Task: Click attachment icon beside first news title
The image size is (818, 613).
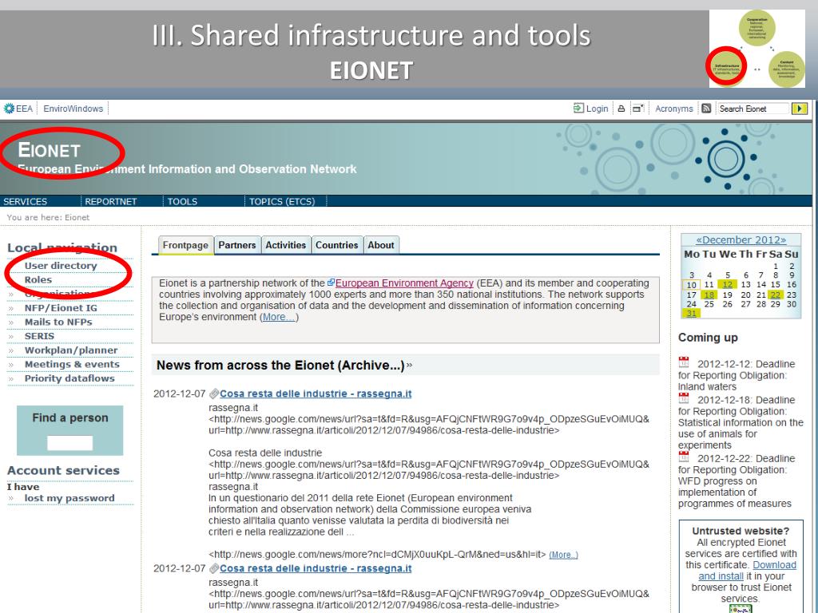Action: [214, 394]
